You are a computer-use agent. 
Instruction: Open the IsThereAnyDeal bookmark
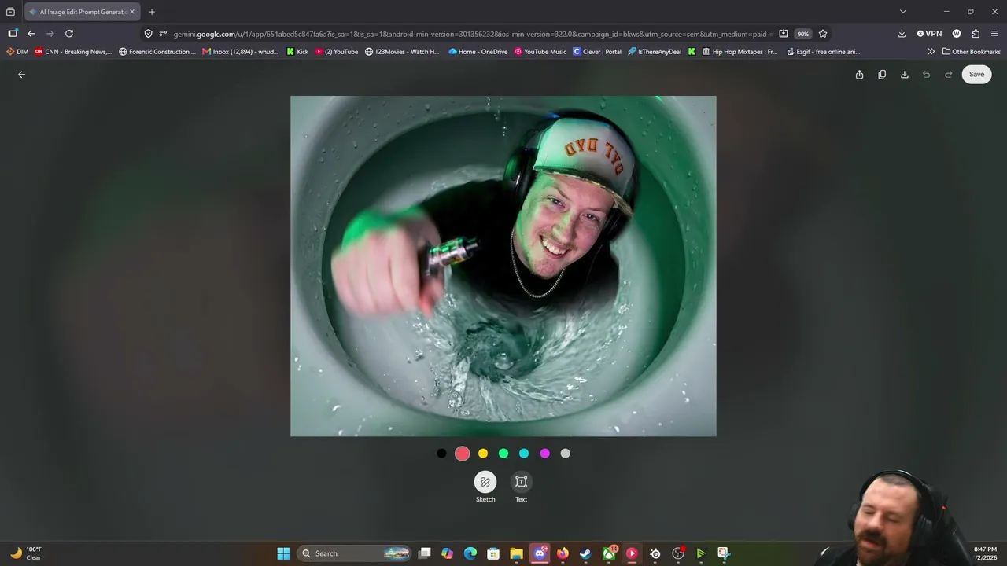pyautogui.click(x=655, y=52)
